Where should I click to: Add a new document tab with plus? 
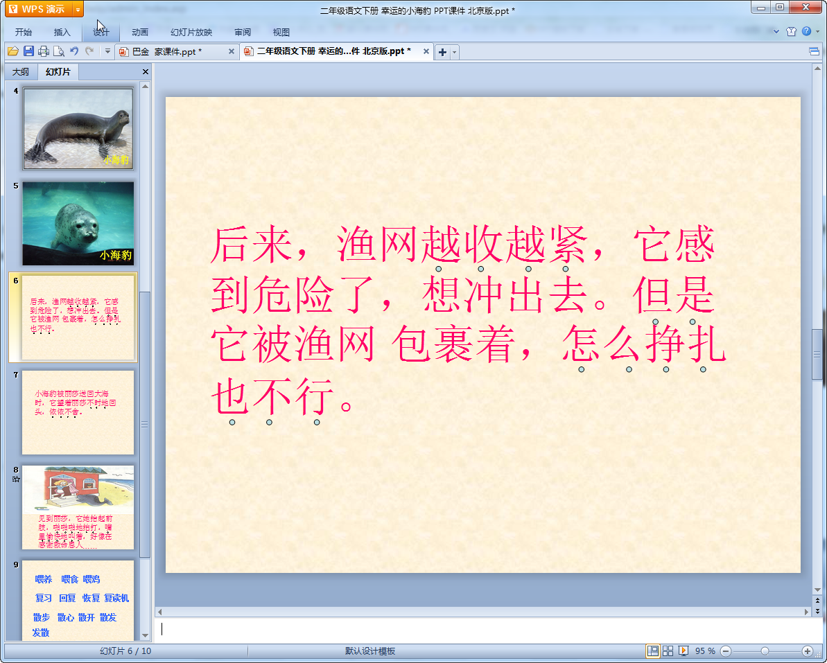click(x=442, y=52)
